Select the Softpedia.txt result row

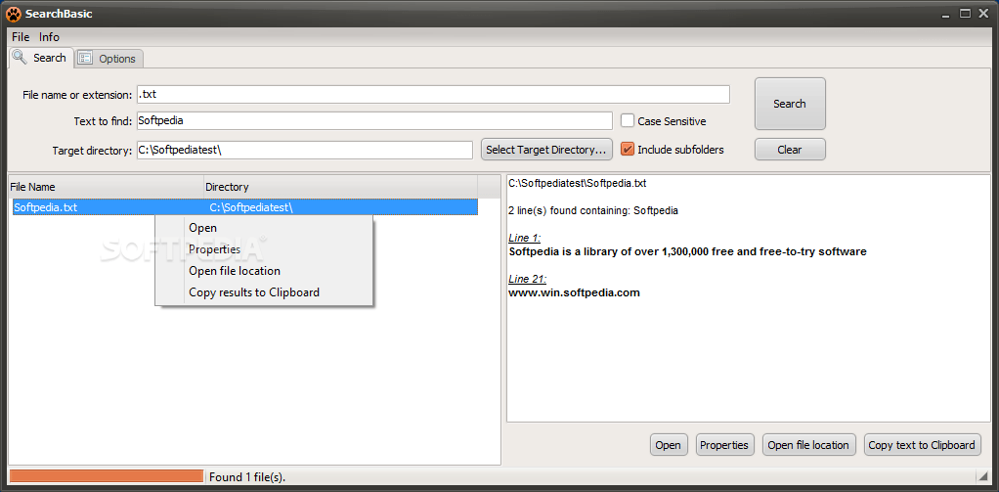pyautogui.click(x=245, y=207)
